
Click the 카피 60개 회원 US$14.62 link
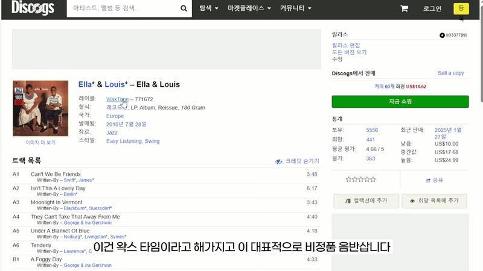[x=400, y=87]
